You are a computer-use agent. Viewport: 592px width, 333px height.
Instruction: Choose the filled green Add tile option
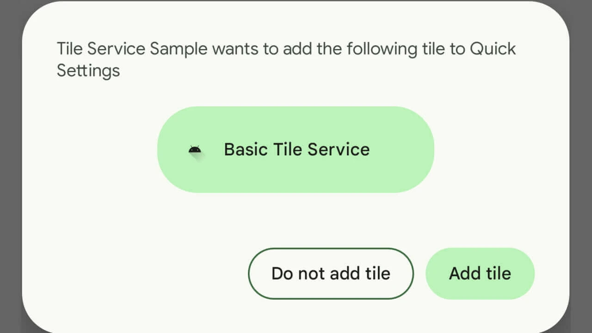[x=480, y=273]
